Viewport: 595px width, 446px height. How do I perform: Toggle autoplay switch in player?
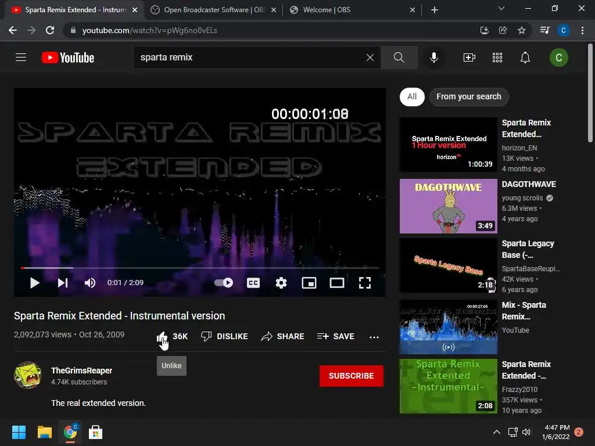(224, 283)
